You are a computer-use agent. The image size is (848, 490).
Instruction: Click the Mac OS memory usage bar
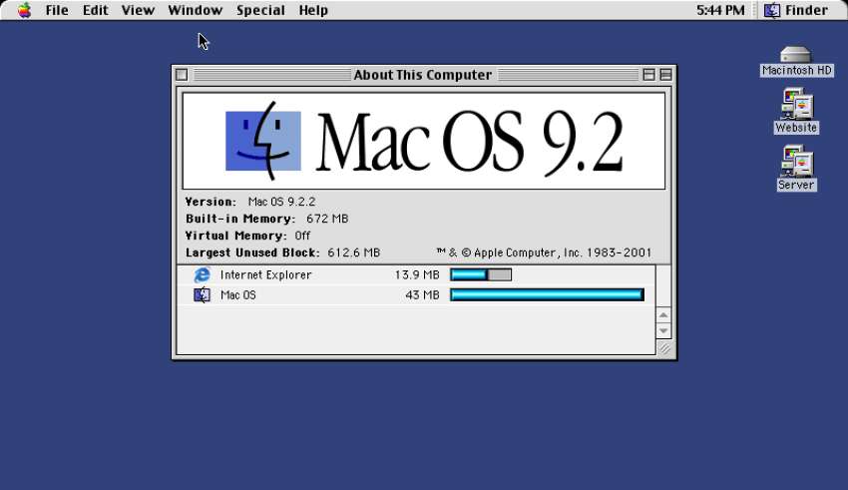point(547,294)
